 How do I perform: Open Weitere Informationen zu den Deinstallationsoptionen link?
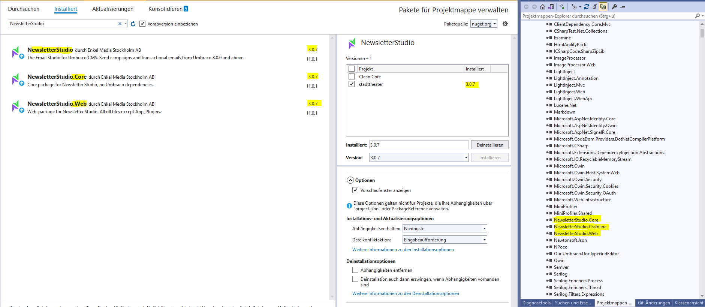406,294
